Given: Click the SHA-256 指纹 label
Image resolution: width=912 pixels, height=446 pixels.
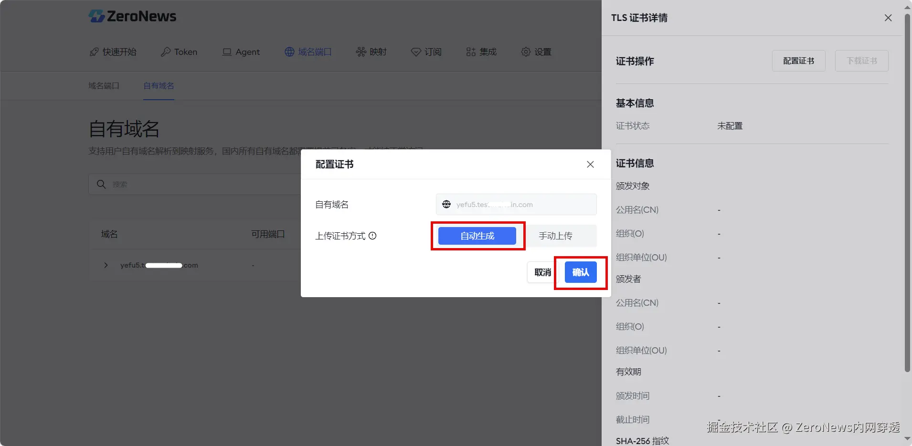Looking at the screenshot, I should click(x=643, y=441).
